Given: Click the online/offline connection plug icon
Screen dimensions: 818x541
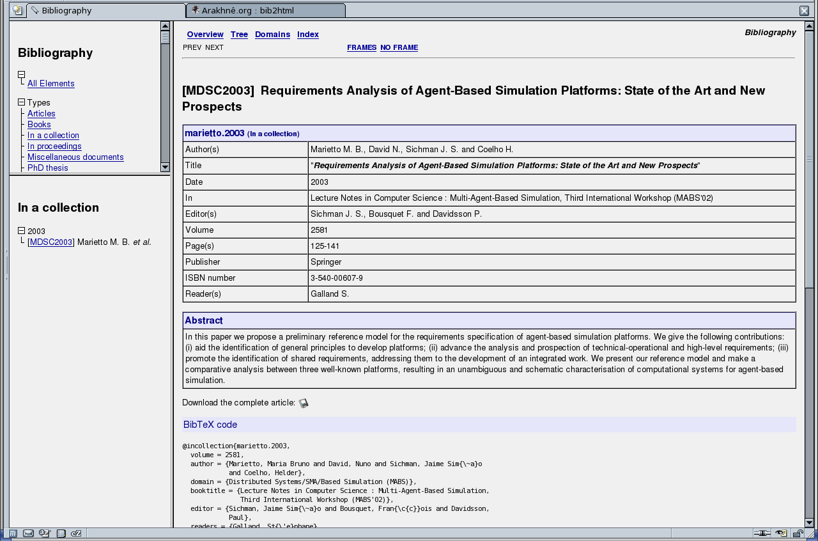Looking at the screenshot, I should click(762, 533).
